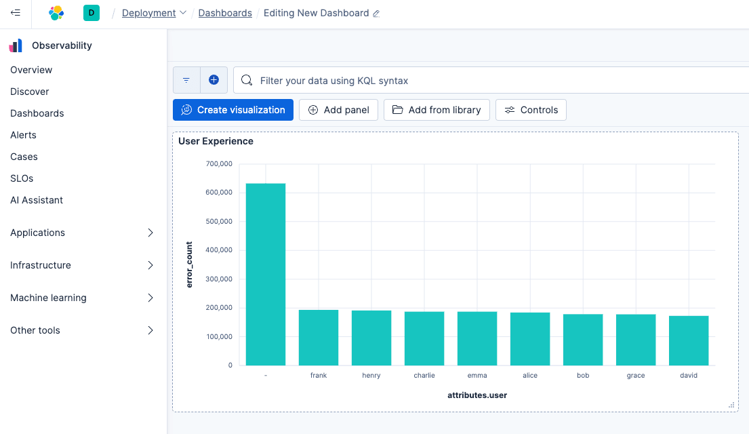Click pencil icon to edit dashboard title
This screenshot has width=749, height=434.
click(377, 14)
